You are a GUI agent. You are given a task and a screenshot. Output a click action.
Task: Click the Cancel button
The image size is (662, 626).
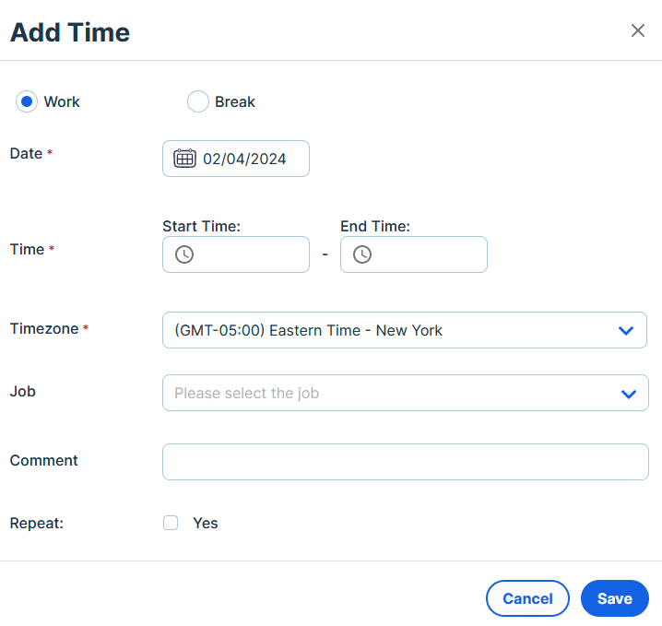[527, 598]
